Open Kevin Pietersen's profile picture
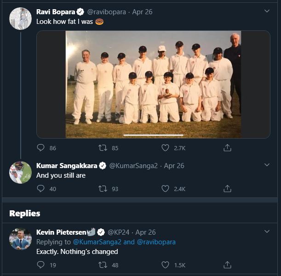 21,239
